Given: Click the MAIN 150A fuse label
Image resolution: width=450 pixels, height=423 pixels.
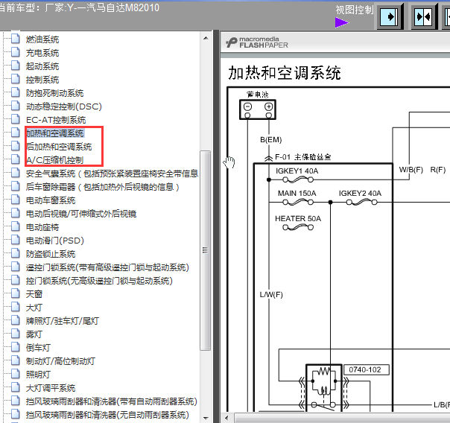Looking at the screenshot, I should [297, 194].
